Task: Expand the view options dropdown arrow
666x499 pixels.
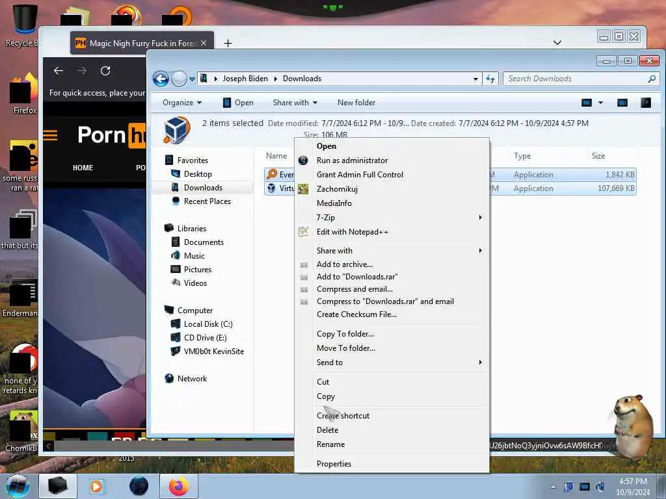Action: (x=600, y=103)
